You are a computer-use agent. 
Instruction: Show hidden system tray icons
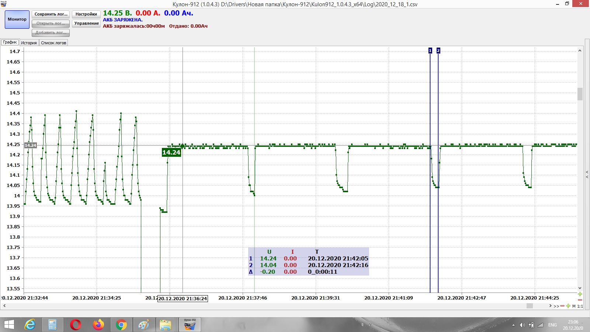point(513,325)
